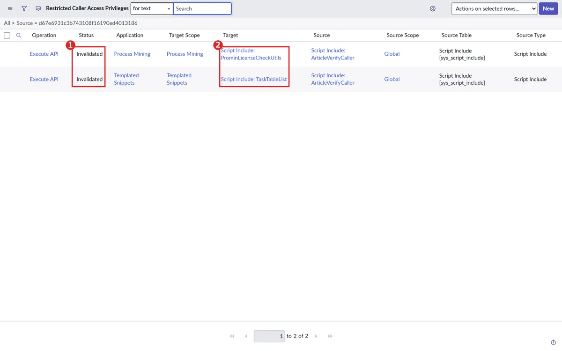Sort by the Source Scope column header
The image size is (562, 351).
(403, 35)
